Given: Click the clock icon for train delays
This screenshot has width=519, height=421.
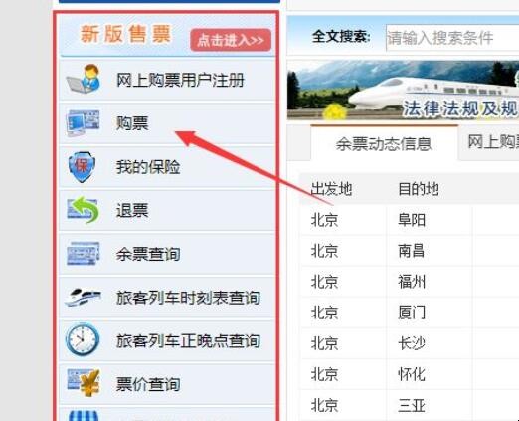Looking at the screenshot, I should click(x=83, y=339).
